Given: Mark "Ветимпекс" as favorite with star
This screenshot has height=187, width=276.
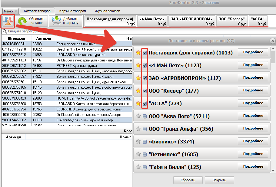Looking at the screenshot, I should (138, 154).
